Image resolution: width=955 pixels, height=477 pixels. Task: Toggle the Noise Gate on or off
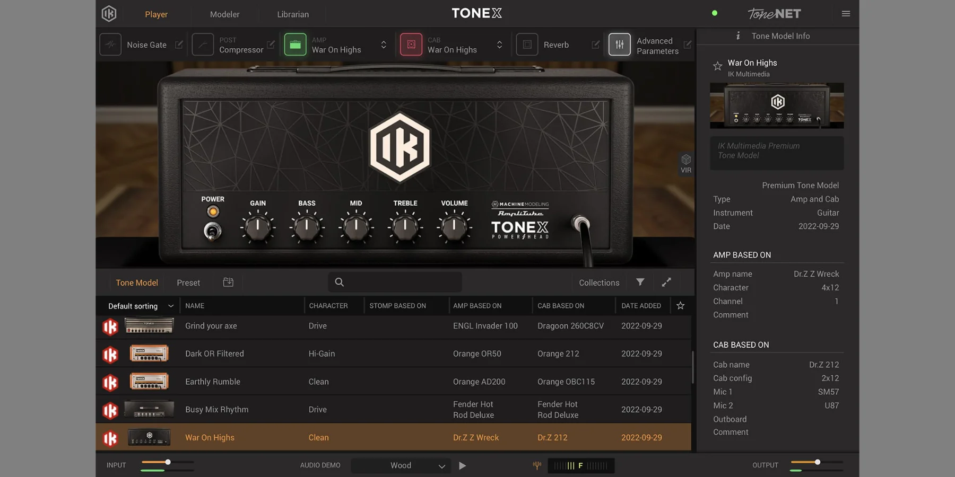[110, 45]
